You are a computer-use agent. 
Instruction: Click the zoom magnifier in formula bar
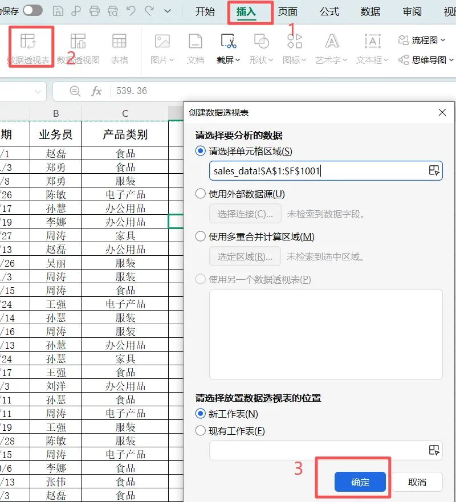(x=75, y=91)
